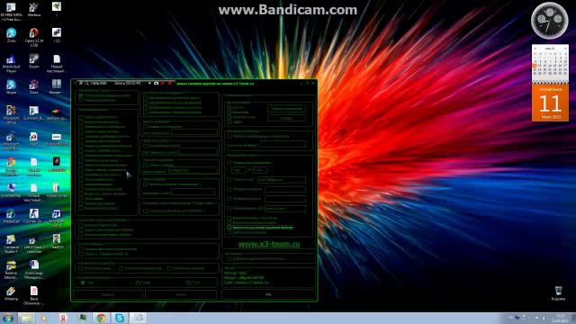
Task: Select the last radio button in dialog's bottom row
Action: click(188, 283)
